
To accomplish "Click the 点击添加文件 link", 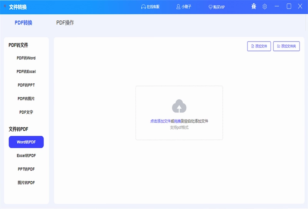I will pyautogui.click(x=161, y=121).
